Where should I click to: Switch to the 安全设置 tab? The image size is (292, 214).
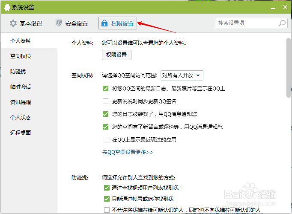pos(72,23)
